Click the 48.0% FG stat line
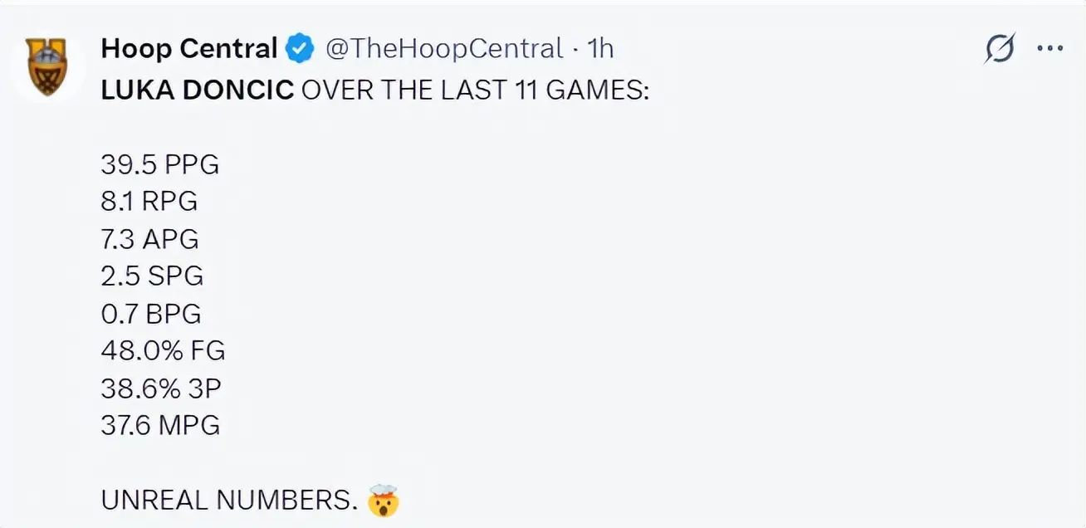This screenshot has height=528, width=1086. (163, 350)
